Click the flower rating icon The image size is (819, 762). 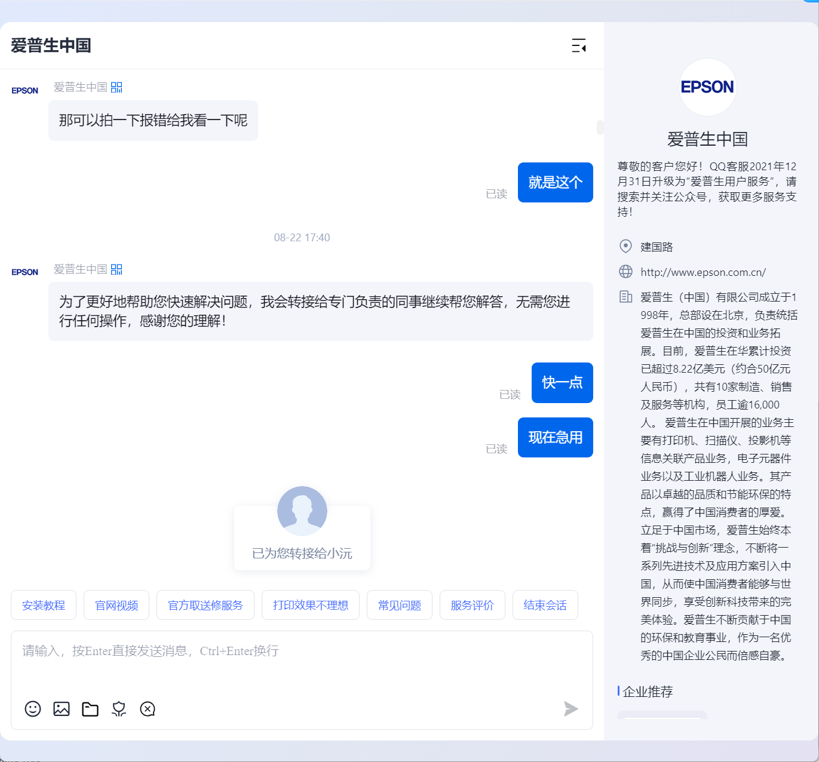click(x=119, y=709)
